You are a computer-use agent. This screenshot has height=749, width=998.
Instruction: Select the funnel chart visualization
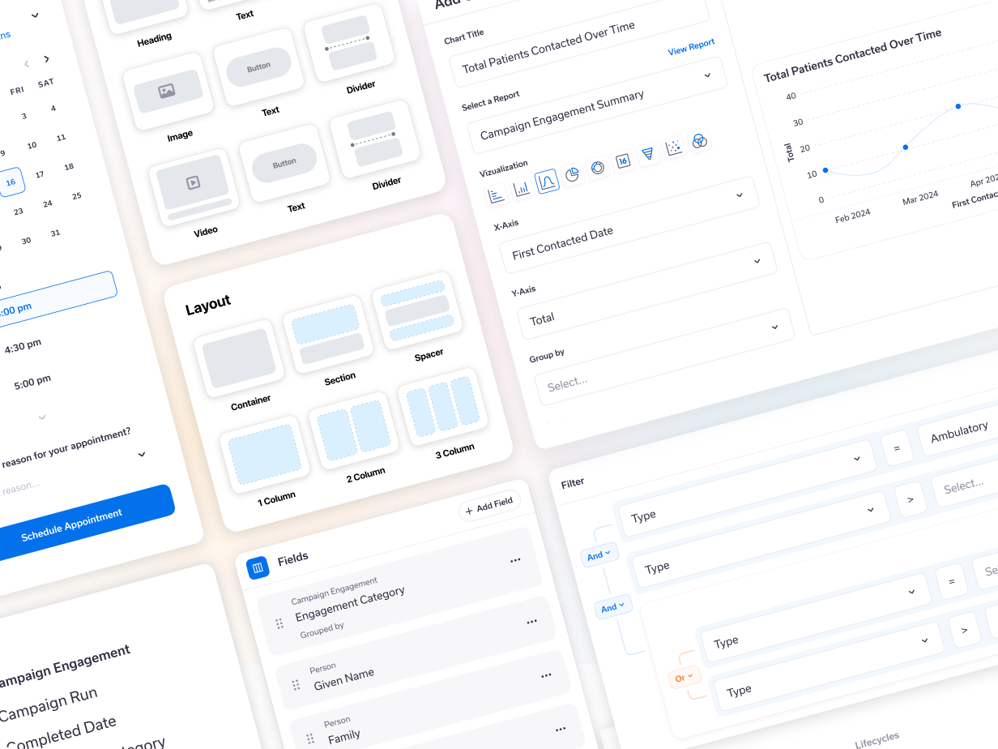[647, 154]
